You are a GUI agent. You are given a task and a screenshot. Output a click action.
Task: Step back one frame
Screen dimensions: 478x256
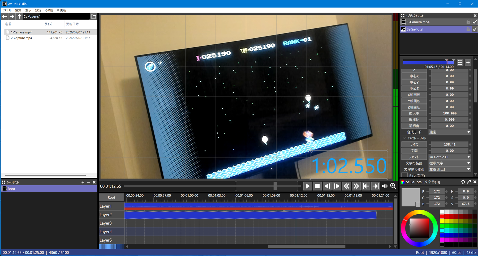pos(327,186)
